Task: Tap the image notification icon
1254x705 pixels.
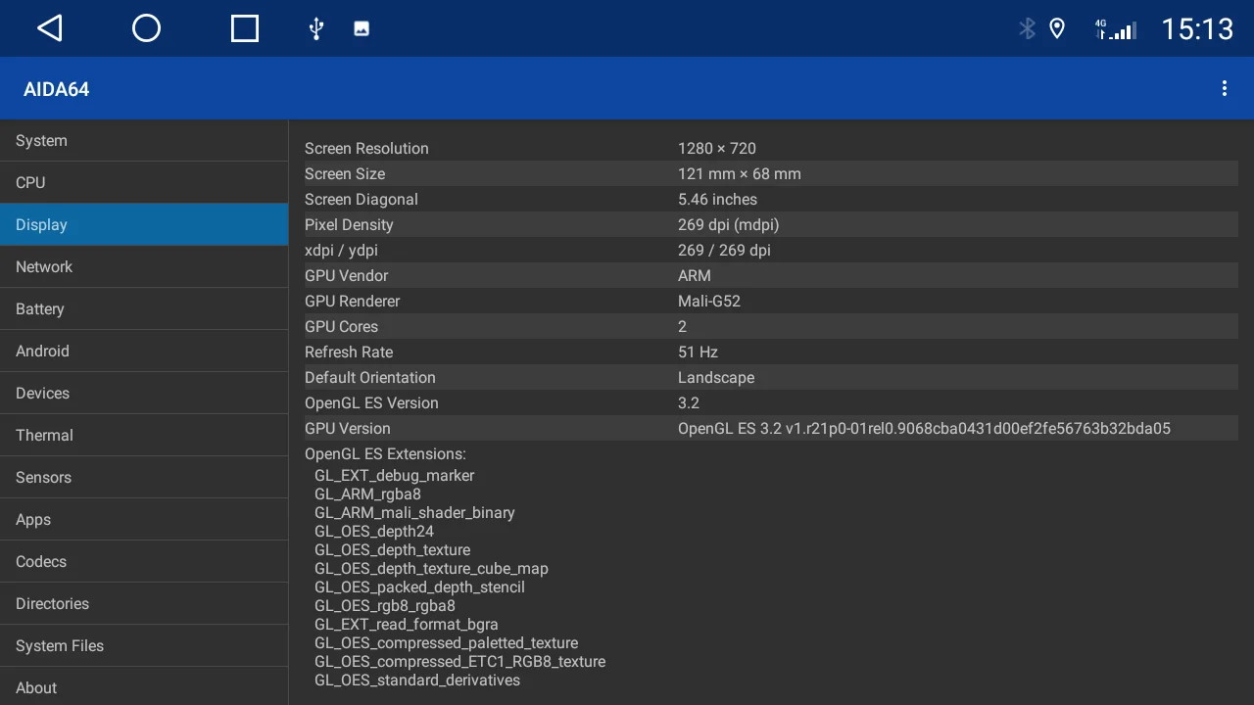Action: [x=362, y=28]
